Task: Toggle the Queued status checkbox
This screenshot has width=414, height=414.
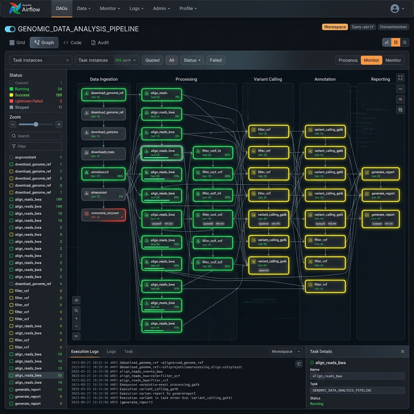Action: [x=11, y=82]
